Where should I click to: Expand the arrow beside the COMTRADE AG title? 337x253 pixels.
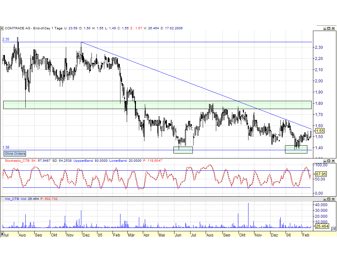2,28
